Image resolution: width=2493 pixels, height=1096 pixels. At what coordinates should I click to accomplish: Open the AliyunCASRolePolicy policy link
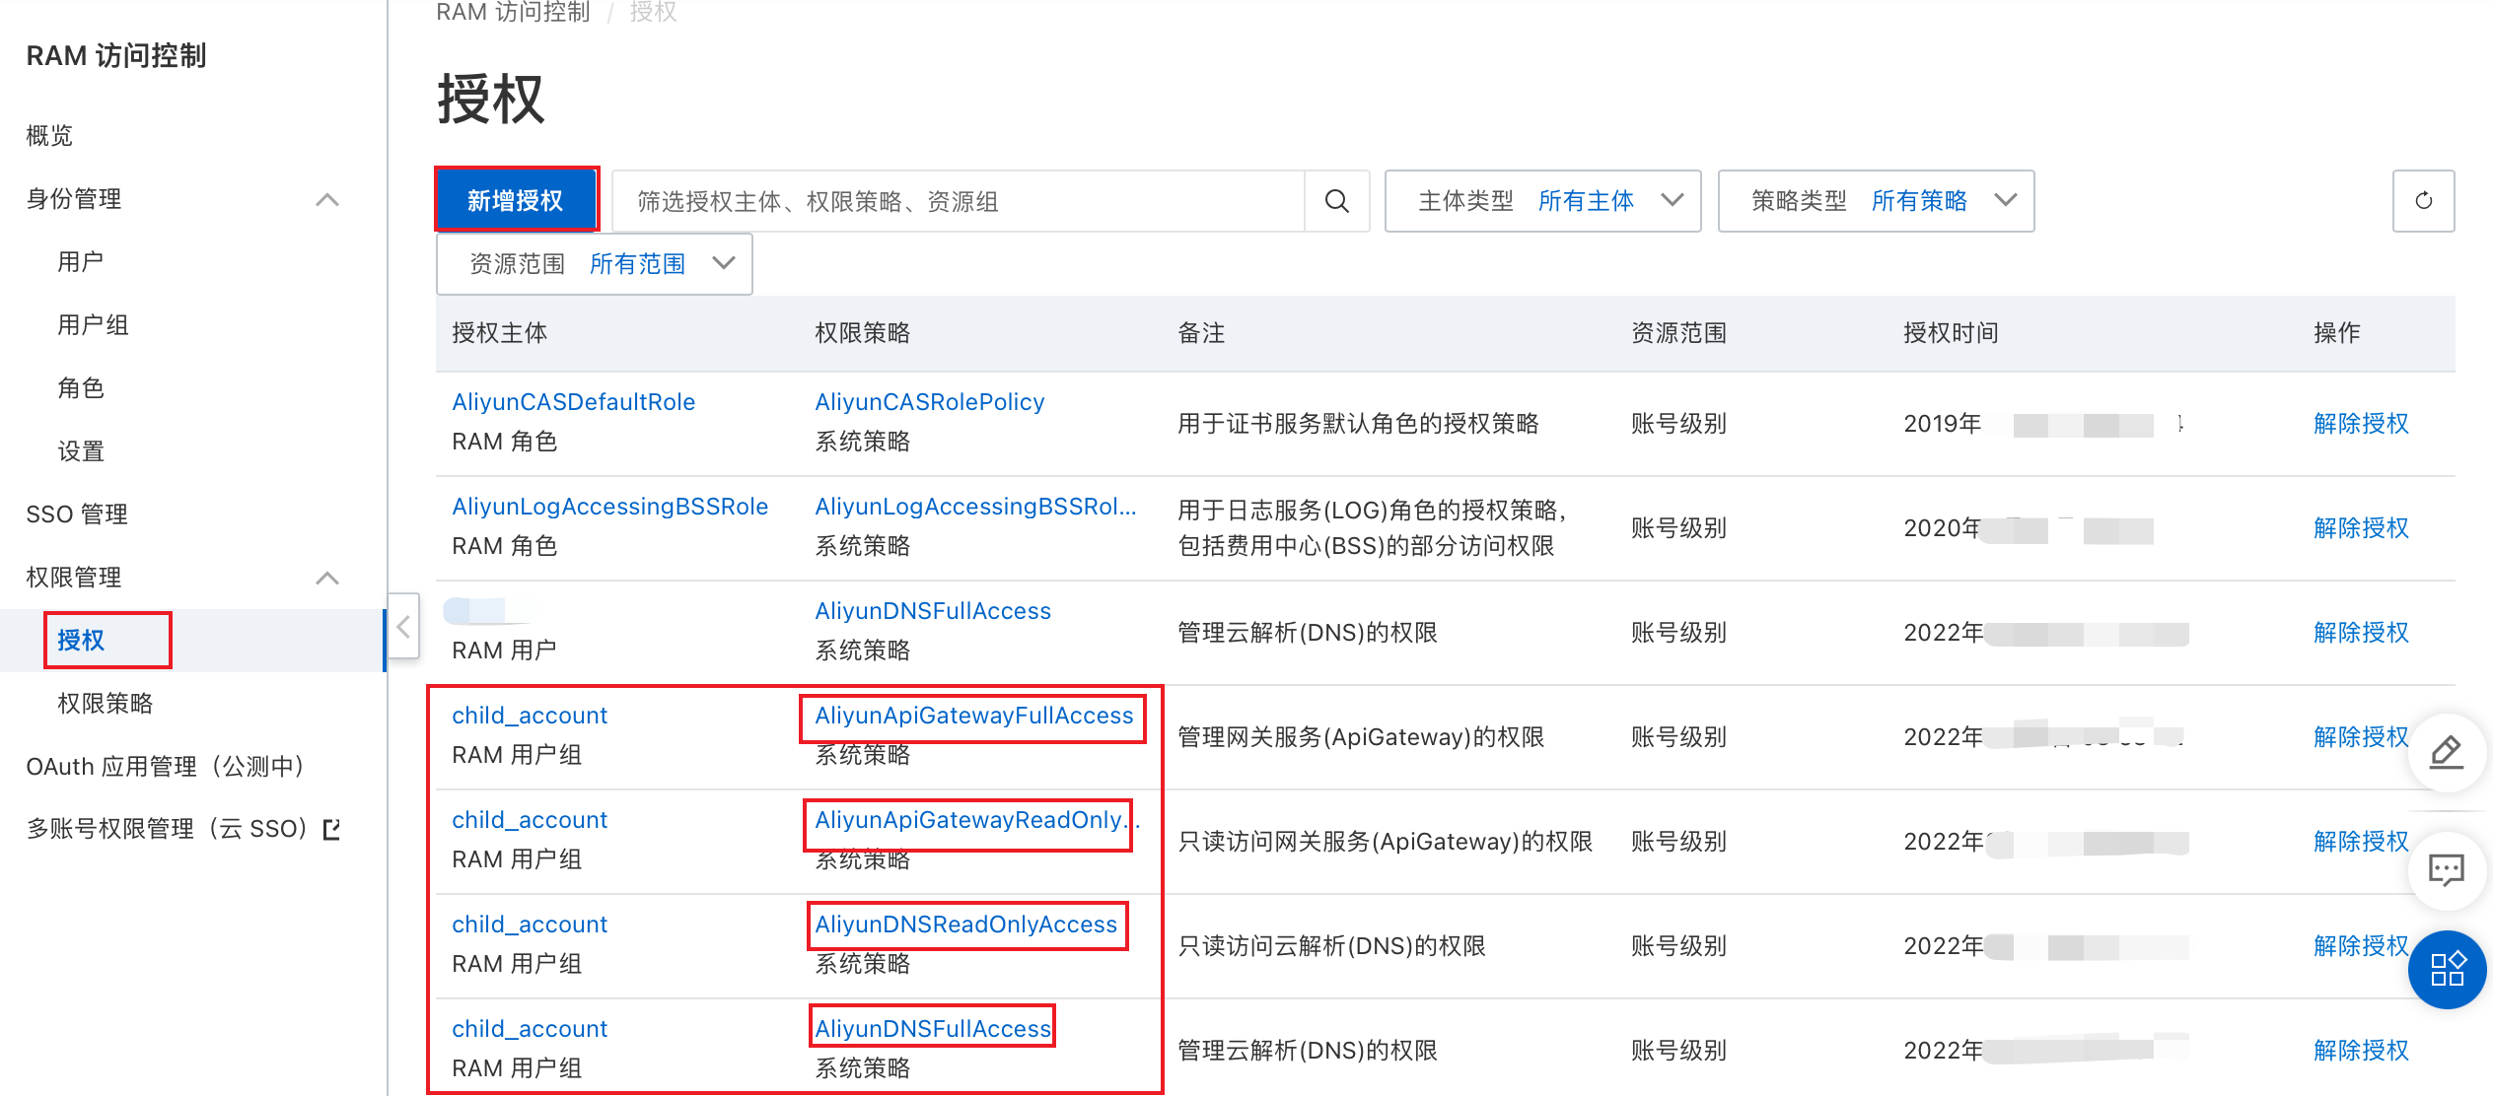929,402
